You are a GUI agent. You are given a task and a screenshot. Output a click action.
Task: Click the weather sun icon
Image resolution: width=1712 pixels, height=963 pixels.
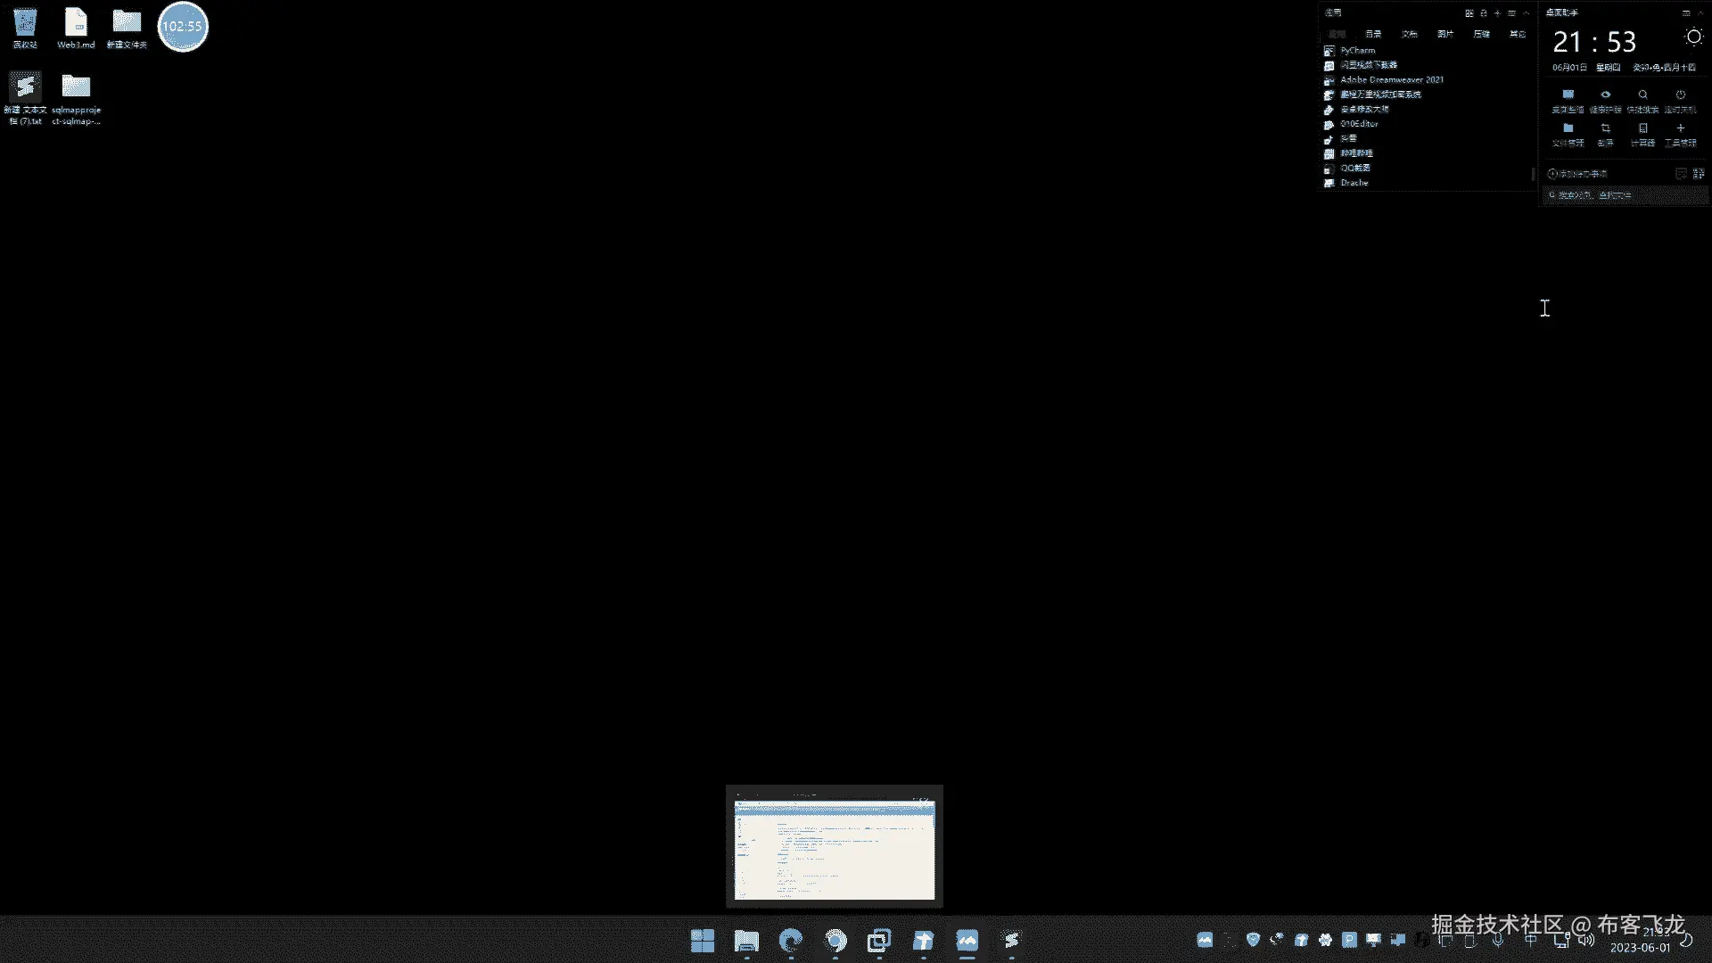pos(1693,37)
